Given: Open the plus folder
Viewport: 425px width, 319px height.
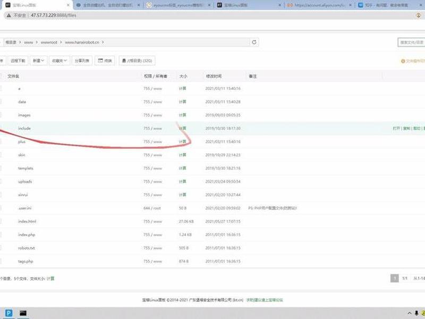Looking at the screenshot, I should (22, 141).
